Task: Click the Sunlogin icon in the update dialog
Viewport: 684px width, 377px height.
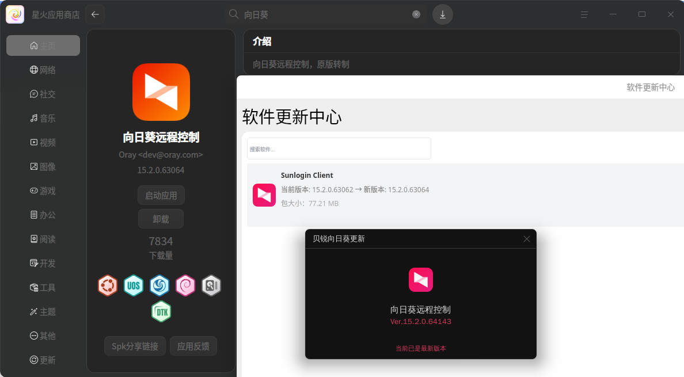Action: point(420,279)
